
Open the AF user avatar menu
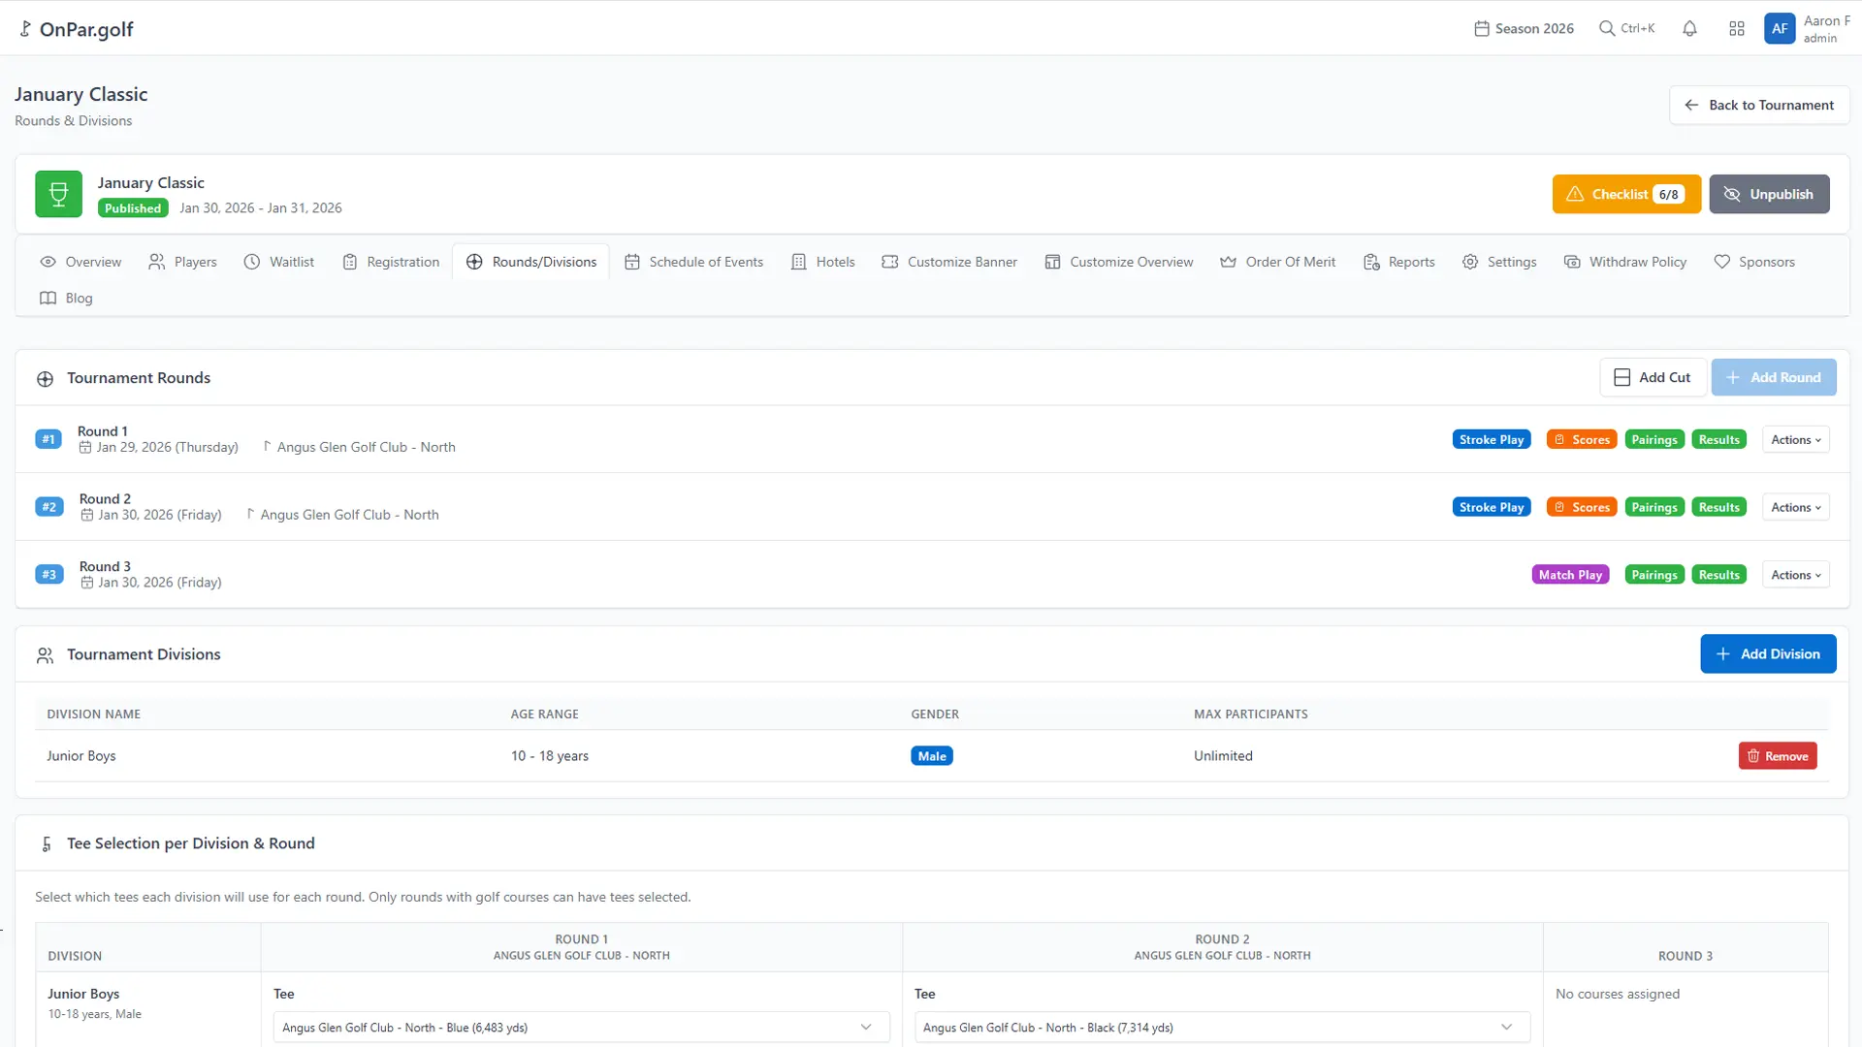click(x=1779, y=28)
